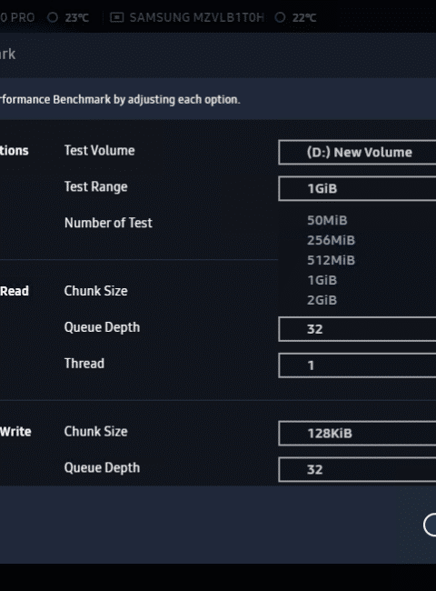Collapse the Test Range 1GiB dropdown
The width and height of the screenshot is (436, 591).
tap(357, 188)
